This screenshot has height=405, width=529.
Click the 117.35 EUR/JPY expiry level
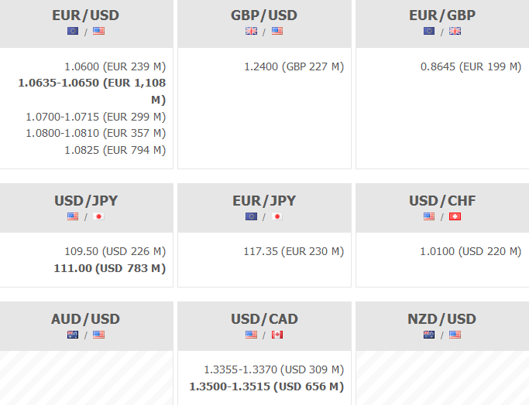click(x=294, y=251)
